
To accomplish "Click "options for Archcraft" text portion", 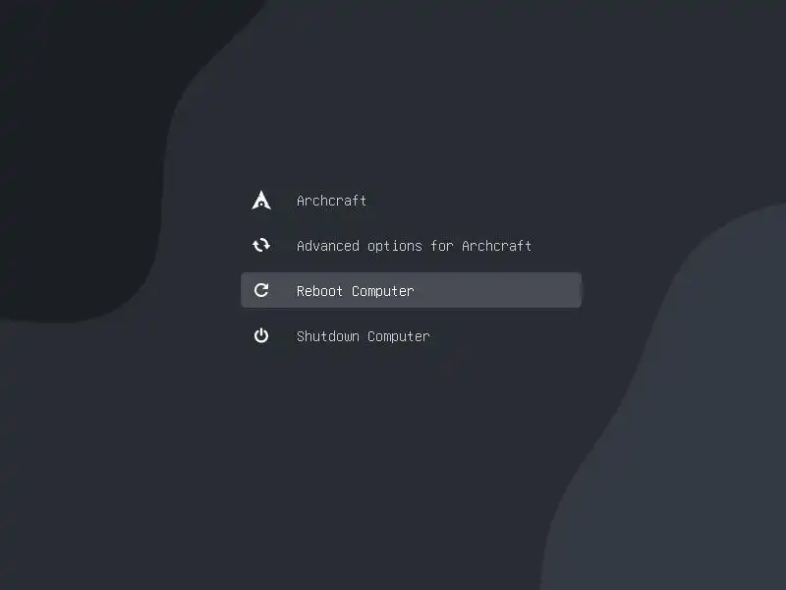I will click(449, 246).
